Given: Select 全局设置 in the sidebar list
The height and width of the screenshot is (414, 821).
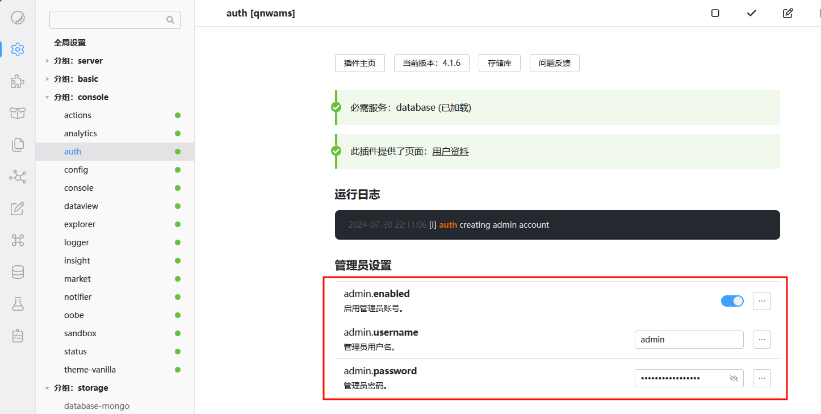Looking at the screenshot, I should [70, 43].
